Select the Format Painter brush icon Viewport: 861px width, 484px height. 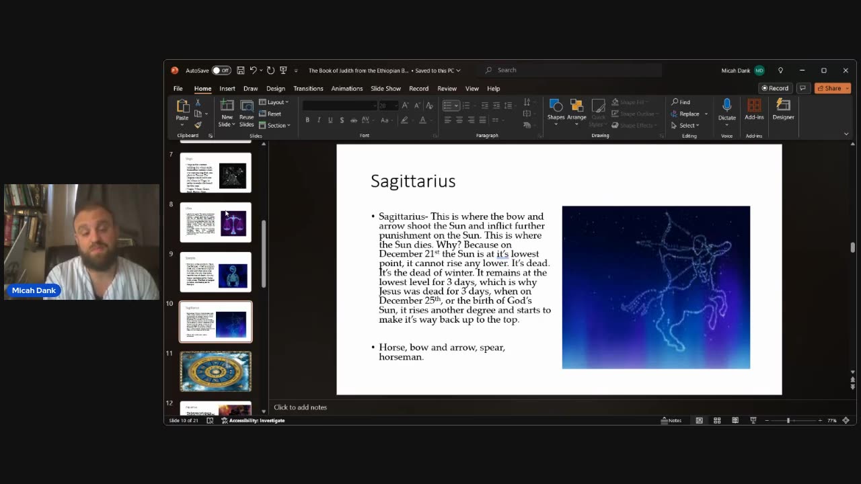point(198,125)
